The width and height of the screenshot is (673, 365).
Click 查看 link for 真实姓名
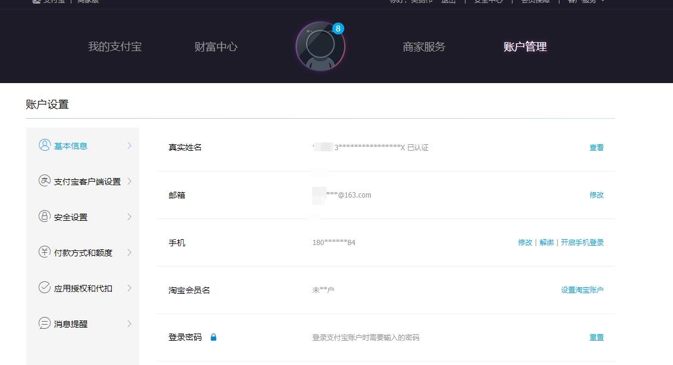[x=596, y=147]
